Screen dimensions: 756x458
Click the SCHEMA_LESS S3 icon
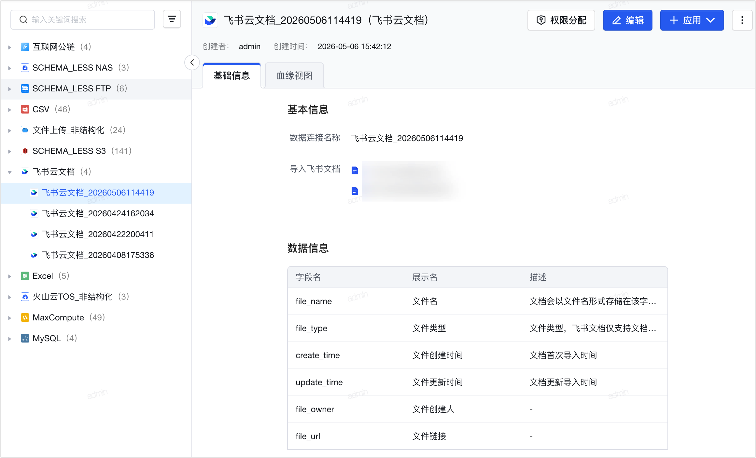coord(25,151)
